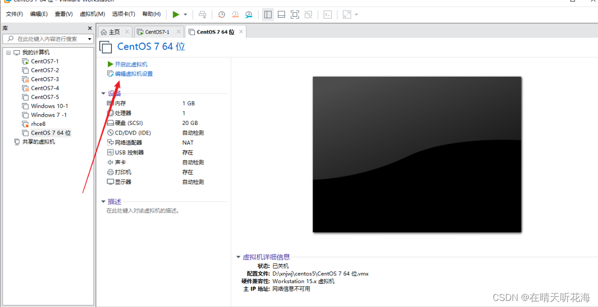
Task: Click the green power-on toolbar button
Action: point(176,14)
